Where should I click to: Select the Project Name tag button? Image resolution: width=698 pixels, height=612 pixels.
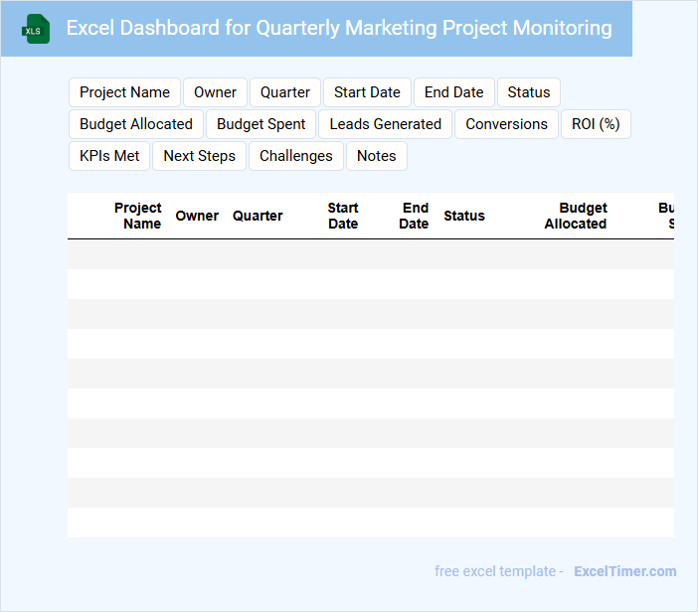(124, 92)
